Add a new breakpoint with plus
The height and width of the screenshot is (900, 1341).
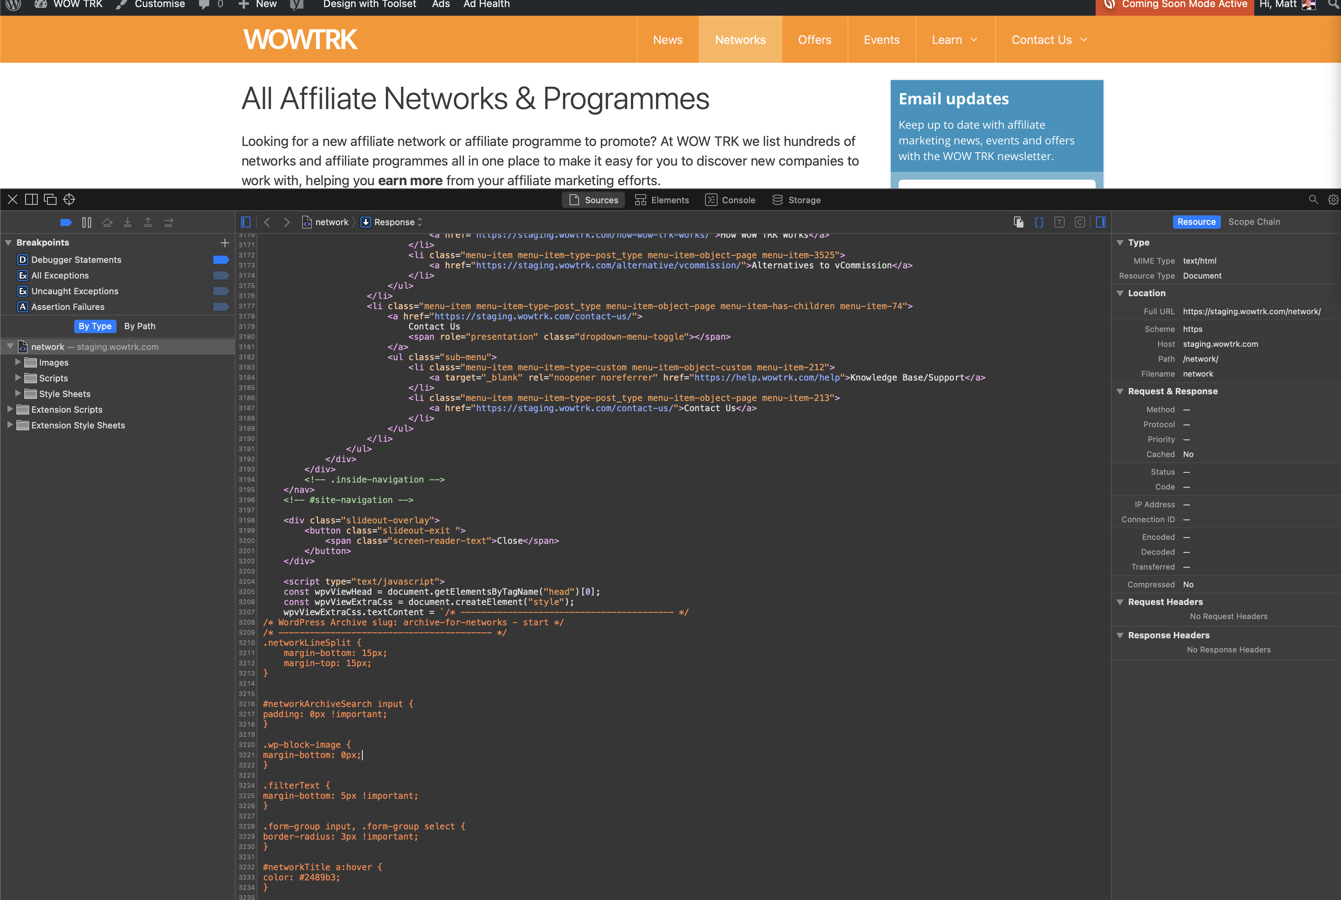(x=225, y=243)
